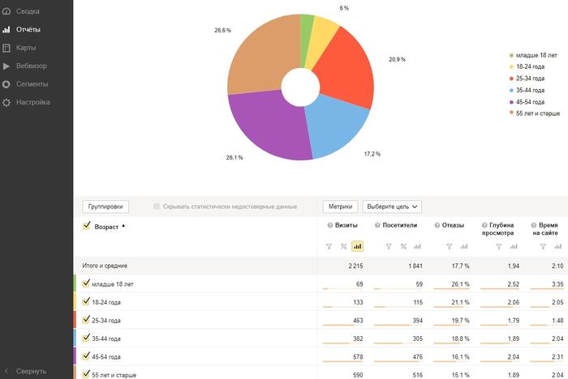The height and width of the screenshot is (379, 568).
Task: Sort by the Возраст column arrow
Action: [x=123, y=226]
